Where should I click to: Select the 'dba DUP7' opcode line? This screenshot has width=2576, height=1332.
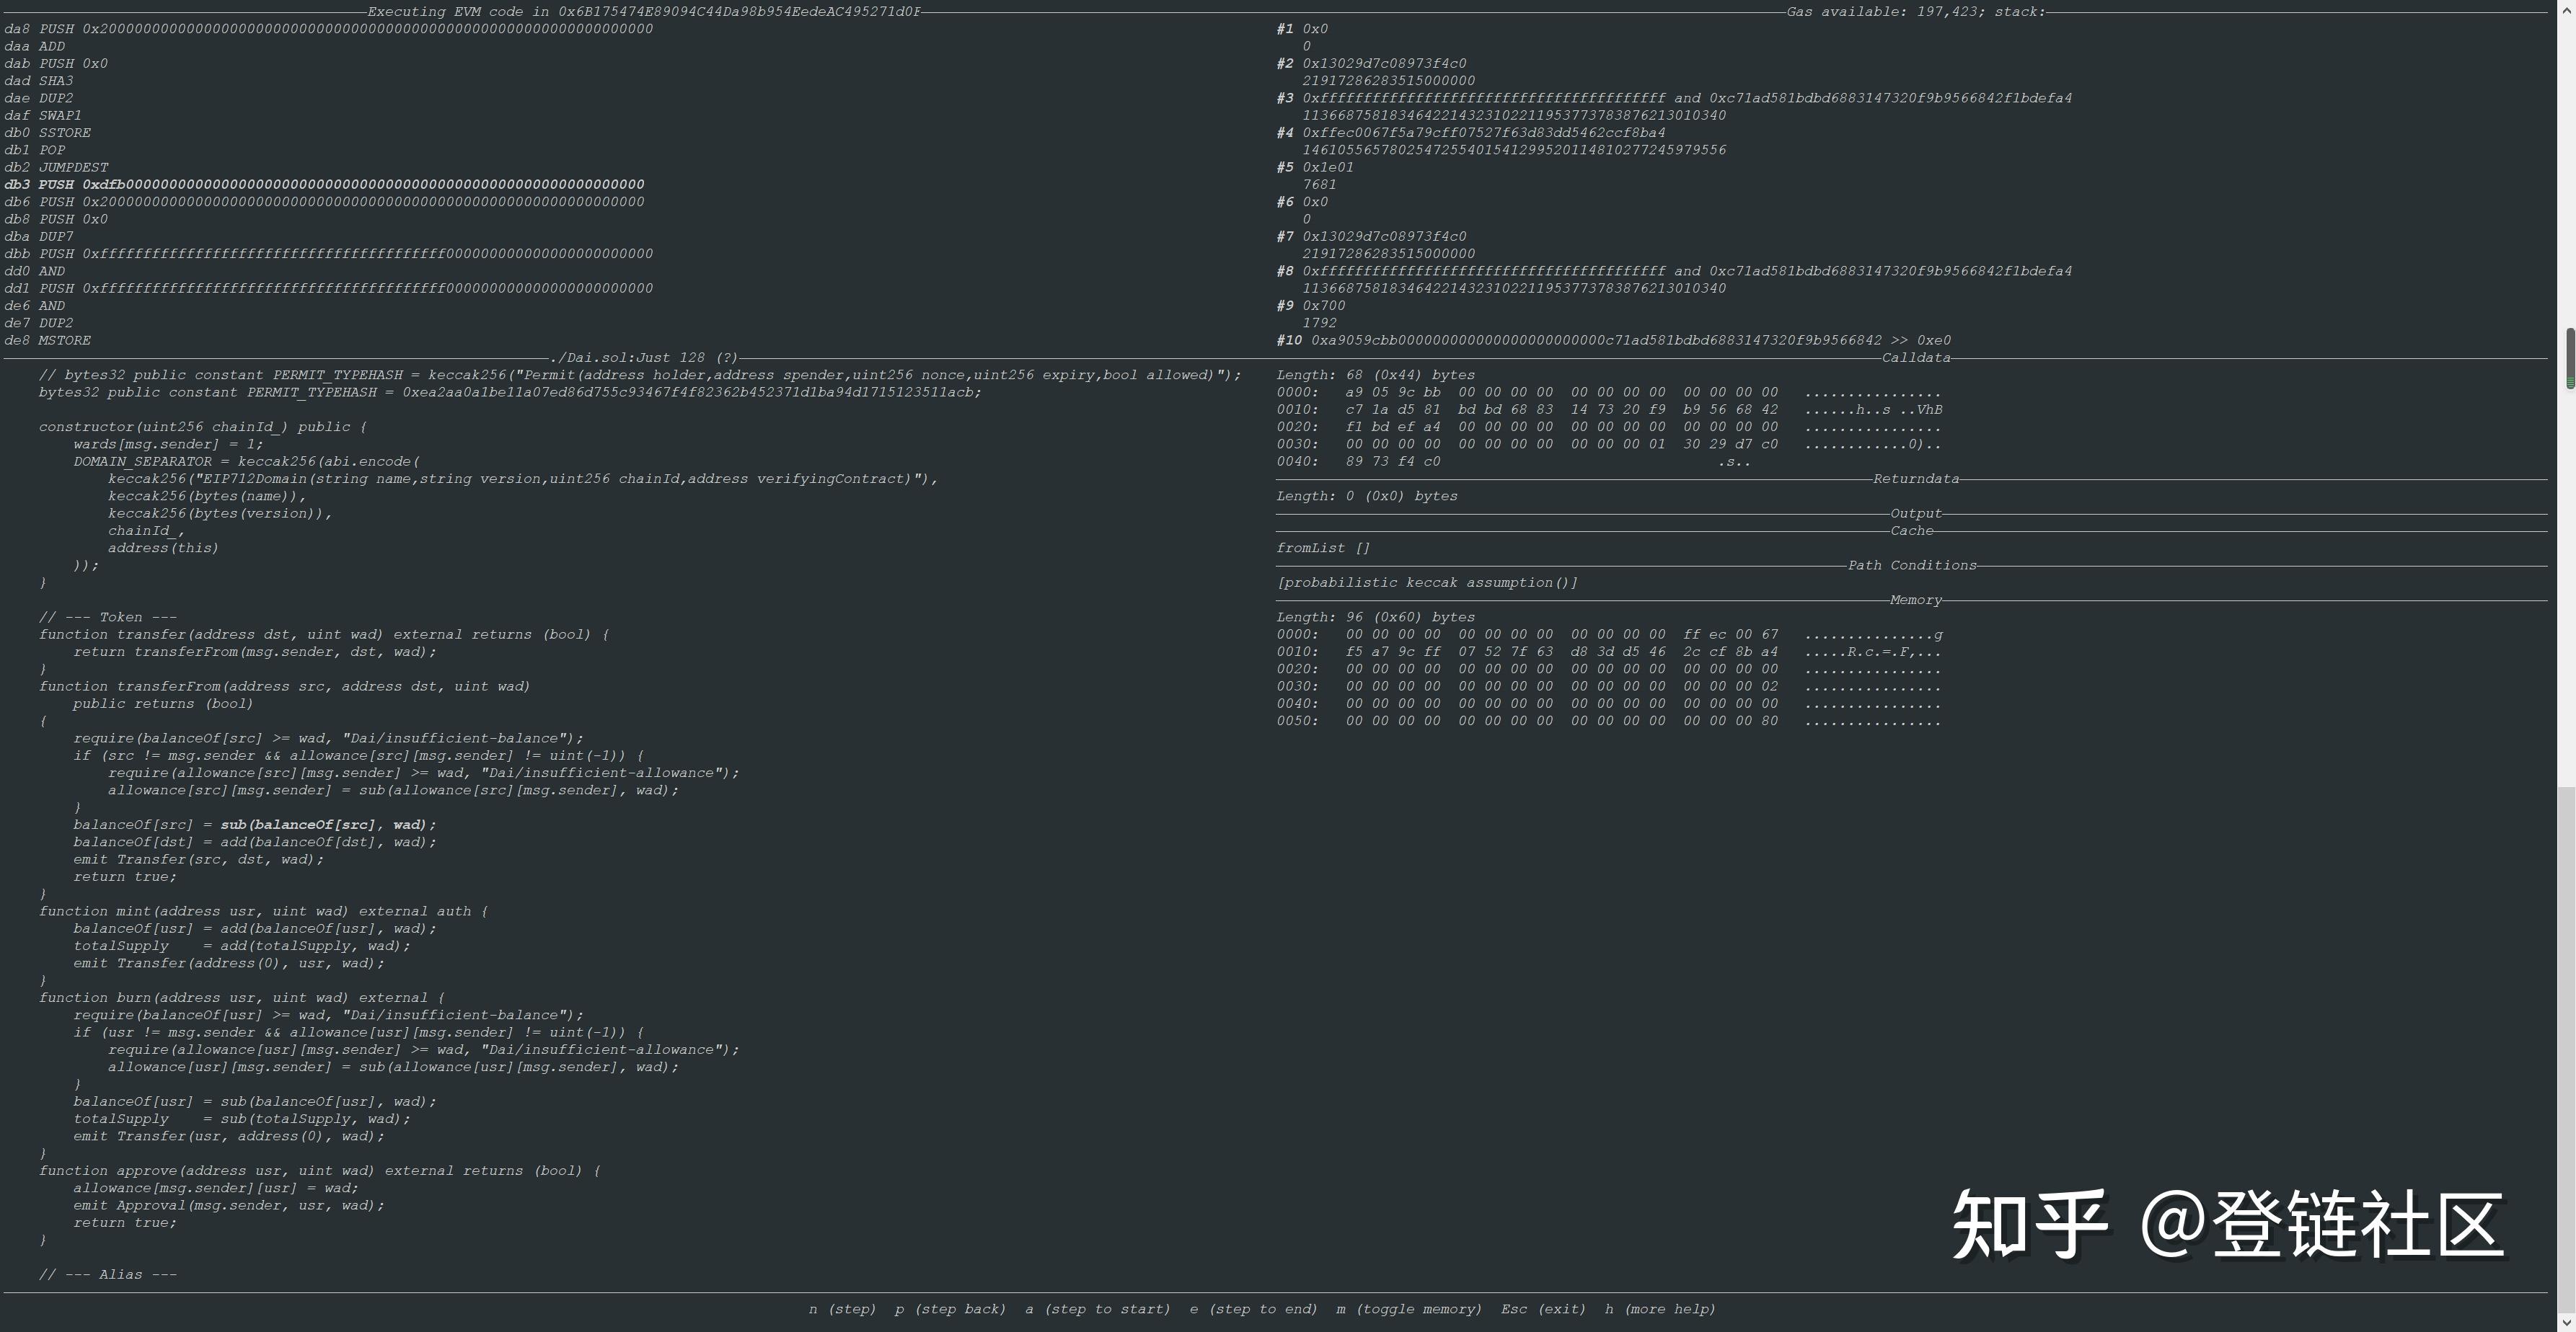(x=39, y=237)
